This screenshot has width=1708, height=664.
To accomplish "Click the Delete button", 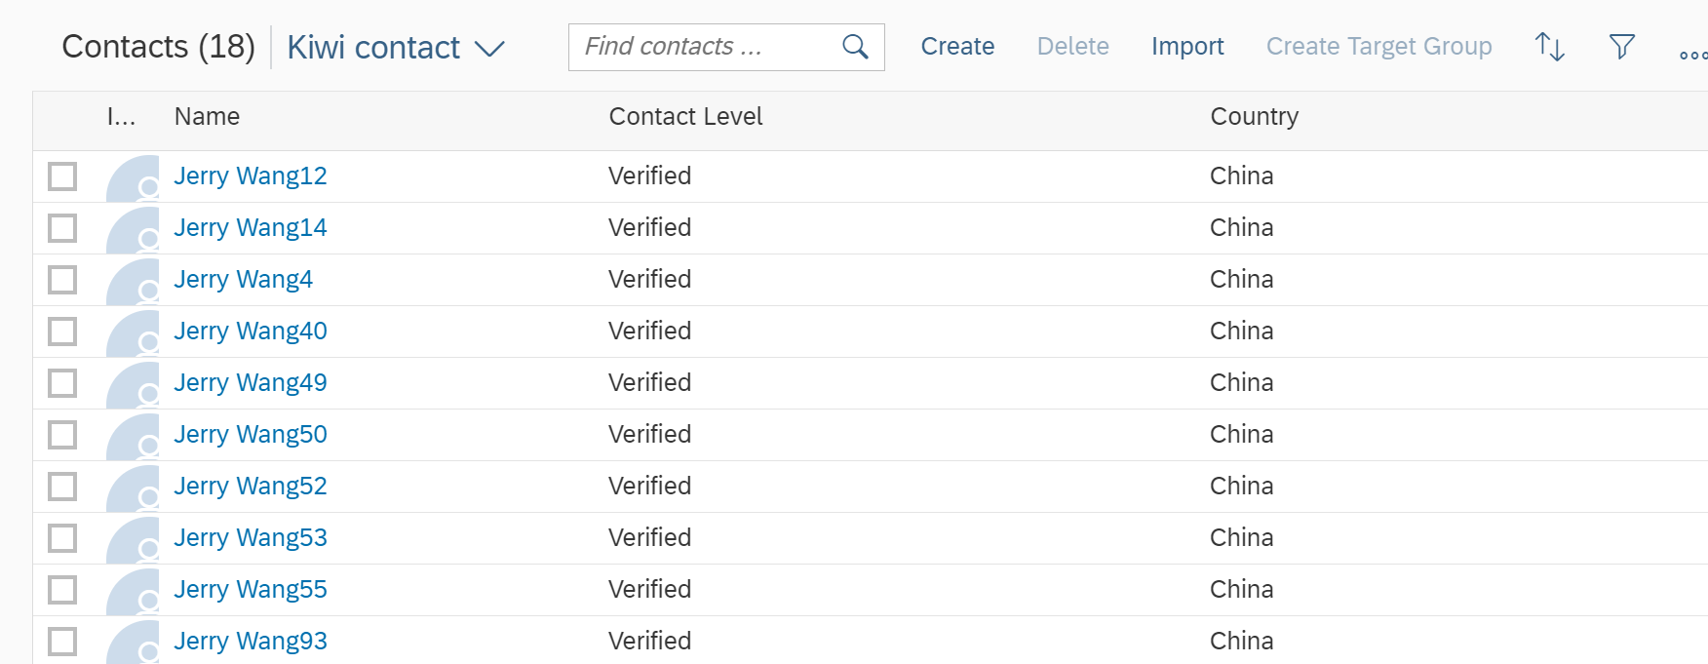I will [x=1072, y=47].
